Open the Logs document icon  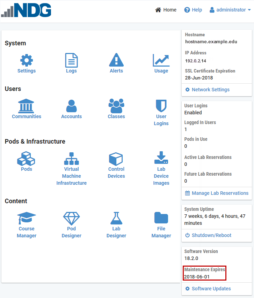pos(71,61)
